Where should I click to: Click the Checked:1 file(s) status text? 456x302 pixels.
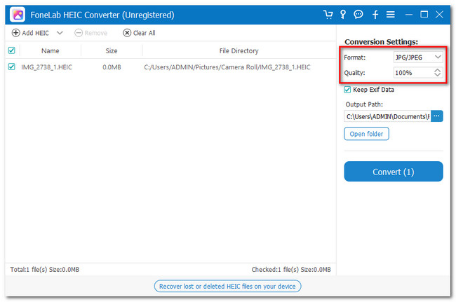coord(291,270)
